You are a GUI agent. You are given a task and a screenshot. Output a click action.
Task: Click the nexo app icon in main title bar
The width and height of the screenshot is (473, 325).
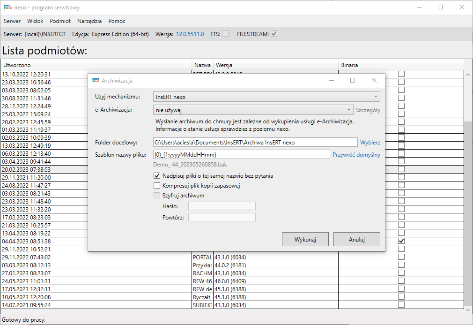[8, 7]
